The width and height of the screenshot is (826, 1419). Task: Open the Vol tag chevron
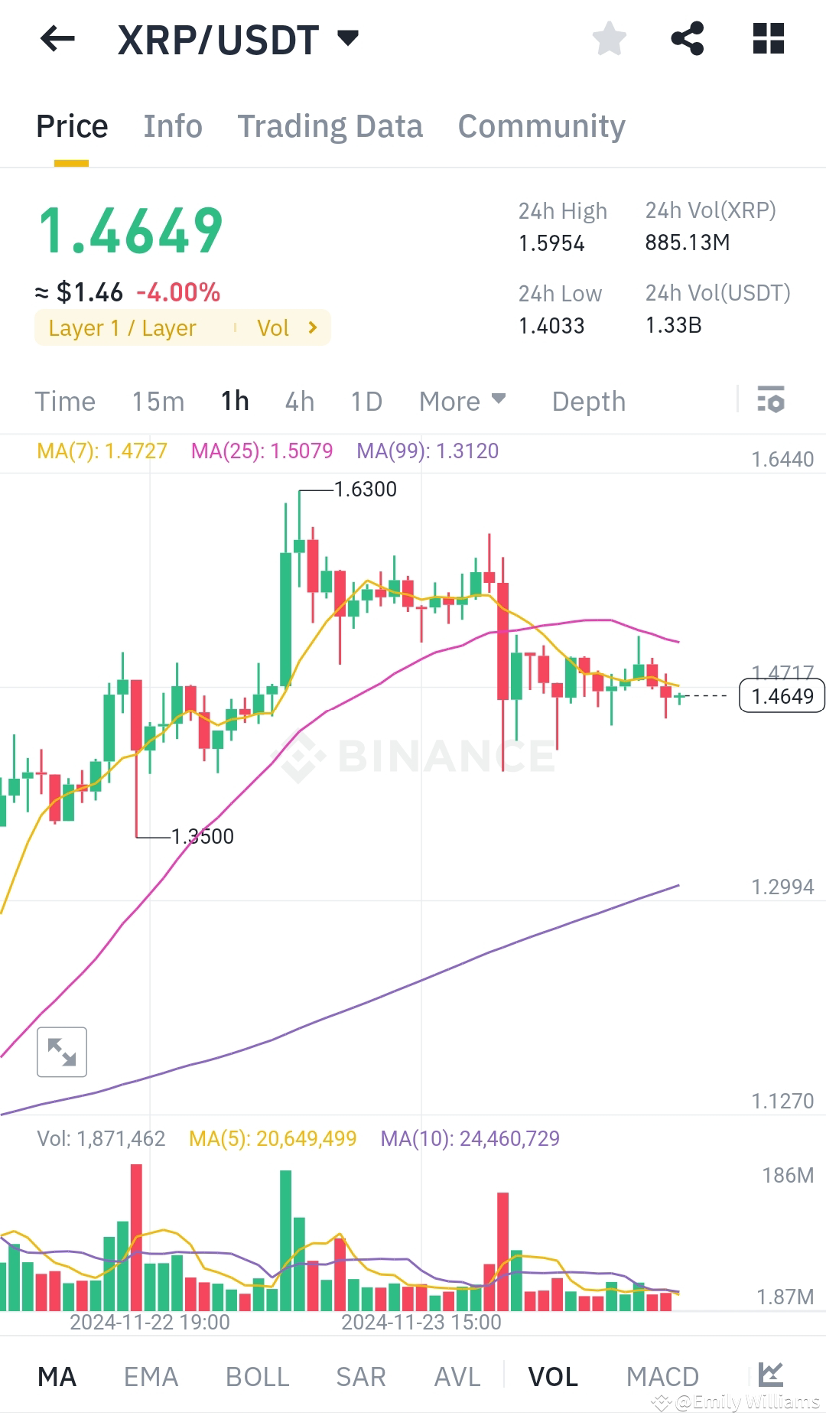(311, 327)
